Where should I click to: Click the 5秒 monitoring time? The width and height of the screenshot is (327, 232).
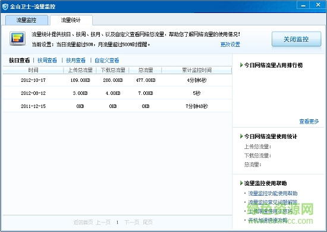coord(197,93)
